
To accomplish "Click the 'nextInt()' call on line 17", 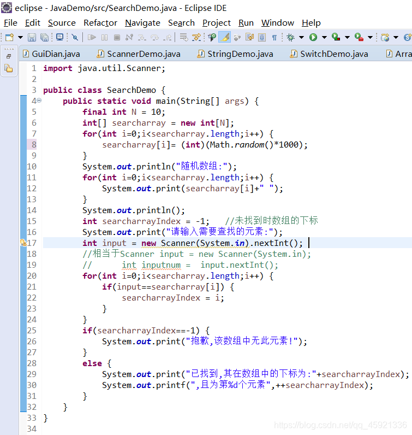I will 276,243.
